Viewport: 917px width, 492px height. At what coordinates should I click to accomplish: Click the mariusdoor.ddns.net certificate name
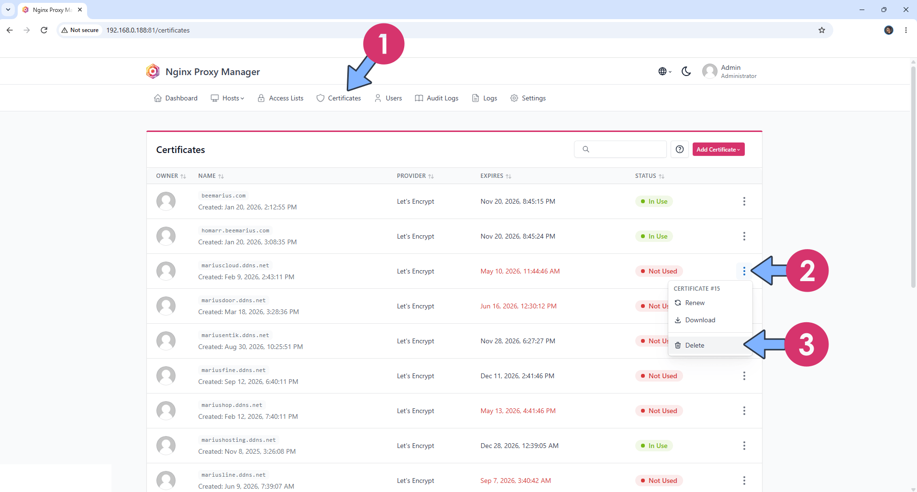233,300
